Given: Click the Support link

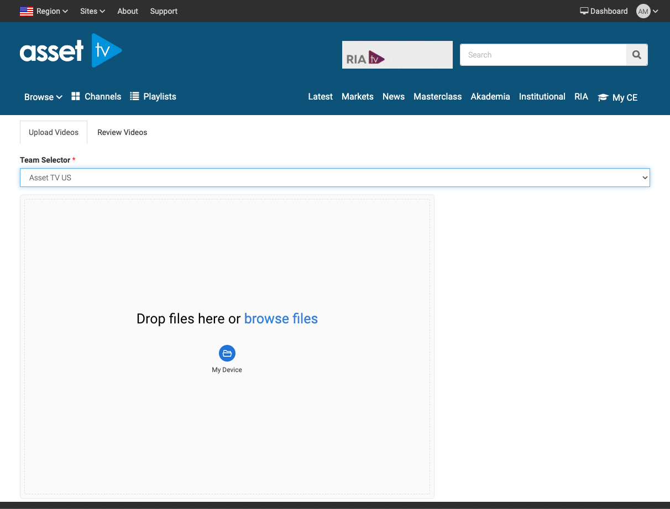Looking at the screenshot, I should 164,11.
